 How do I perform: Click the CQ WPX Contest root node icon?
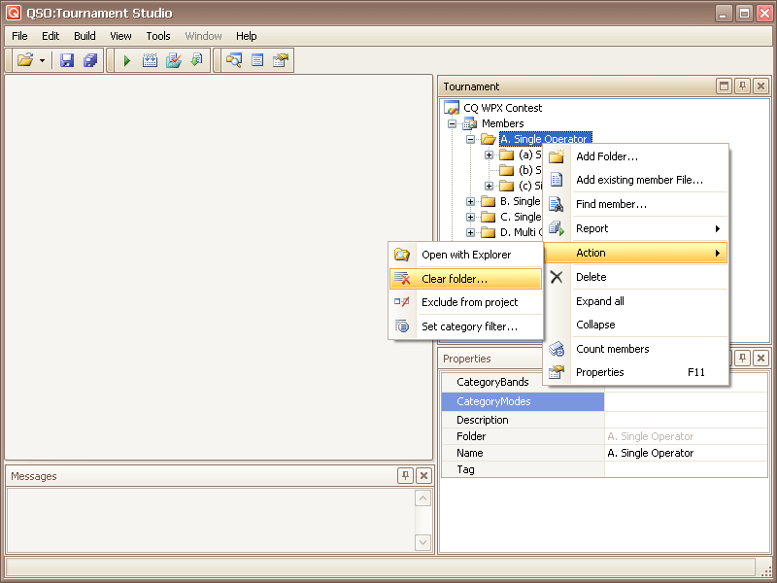click(x=452, y=108)
